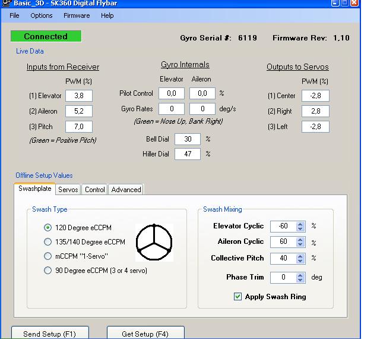Screen dimensions: 380x339
Task: Click the Gyro Rates Aileron value box
Action: [202, 109]
